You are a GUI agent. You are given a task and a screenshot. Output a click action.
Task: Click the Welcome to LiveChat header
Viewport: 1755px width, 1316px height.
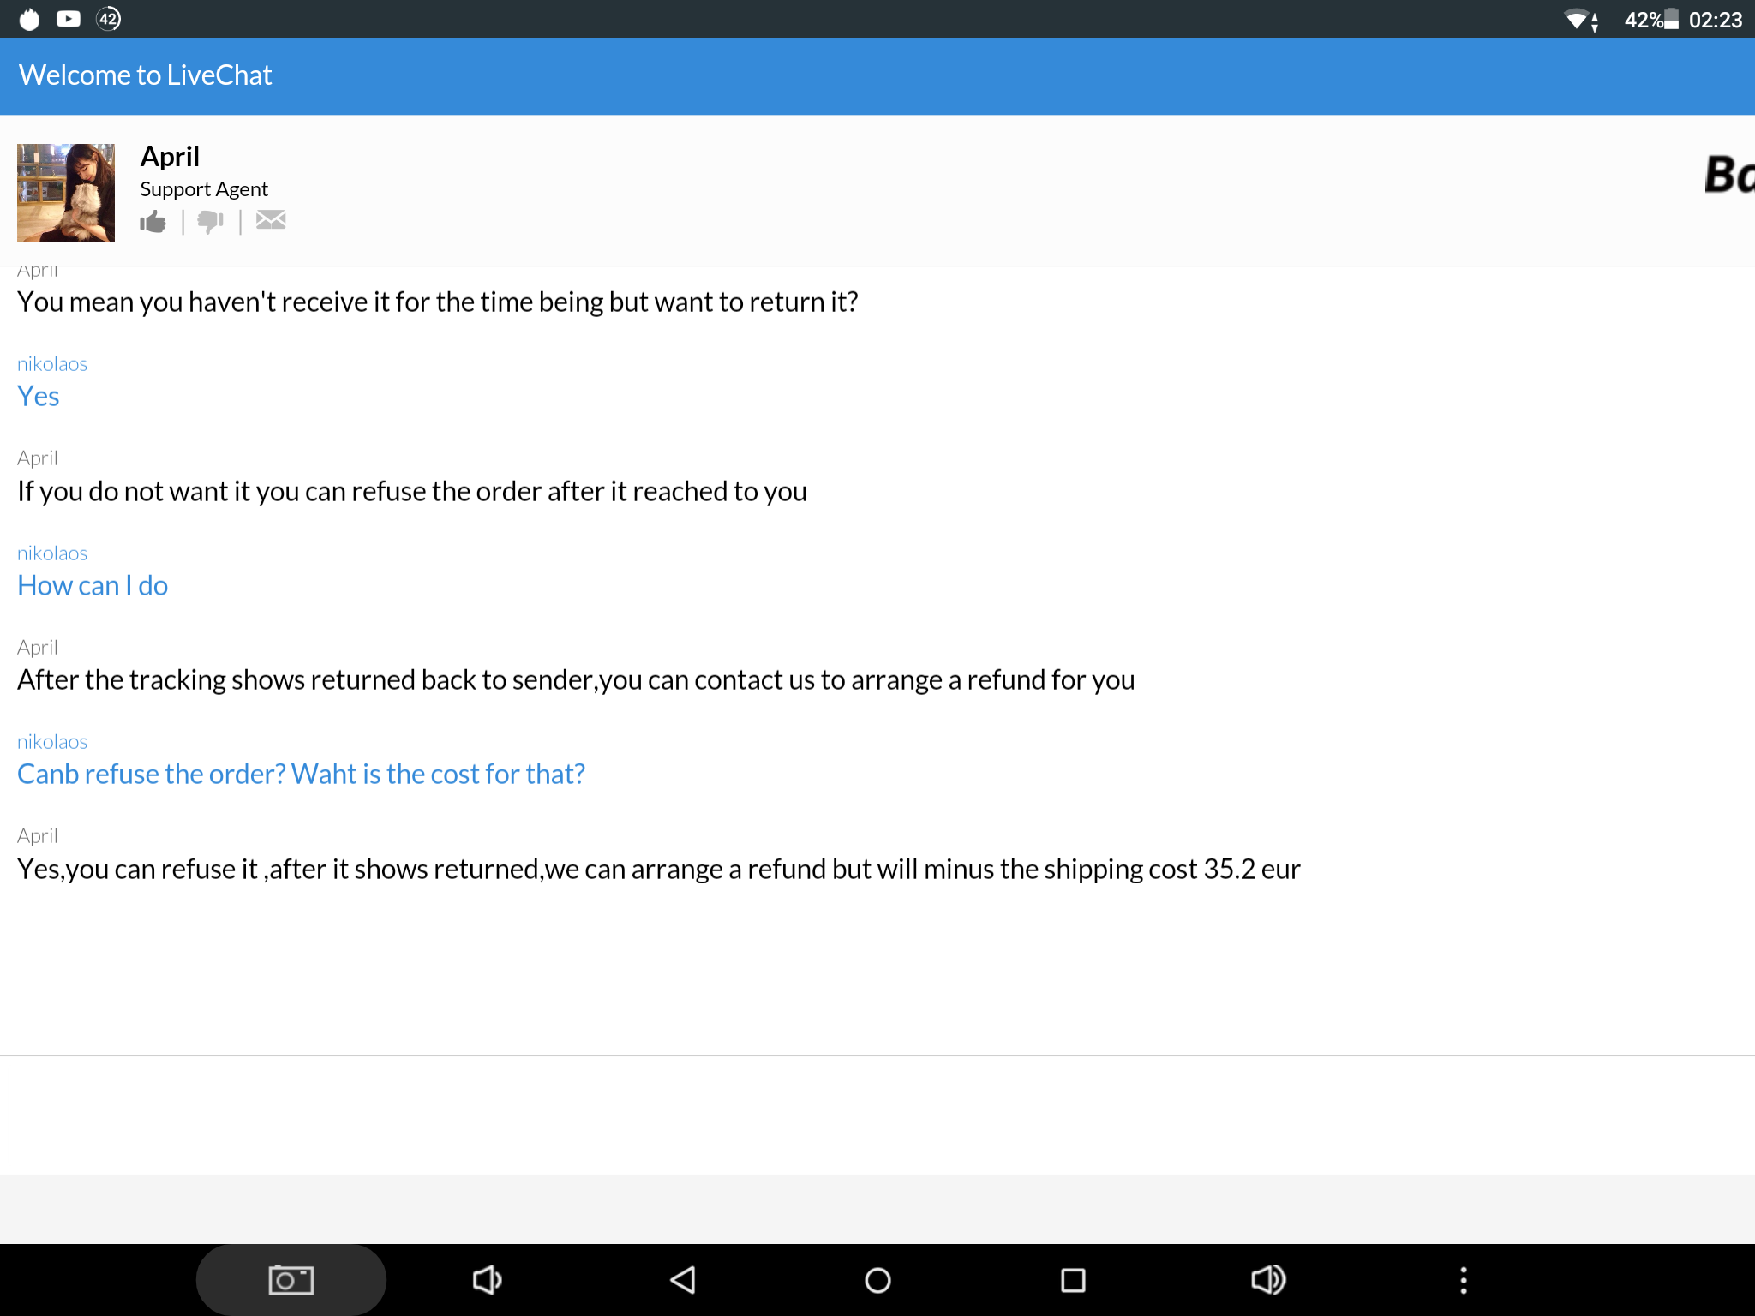click(146, 75)
